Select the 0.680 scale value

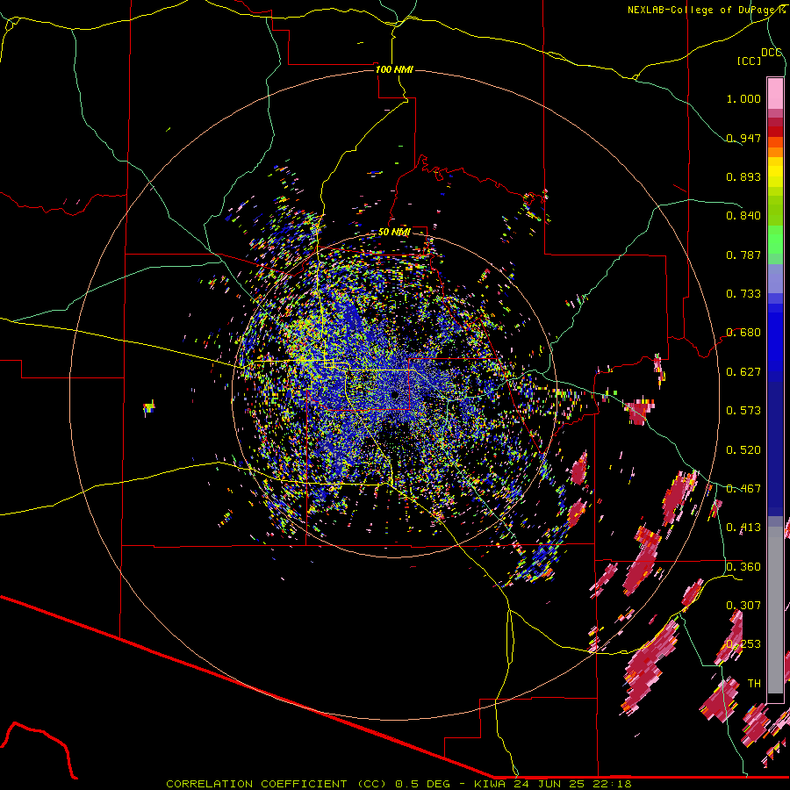click(x=743, y=333)
